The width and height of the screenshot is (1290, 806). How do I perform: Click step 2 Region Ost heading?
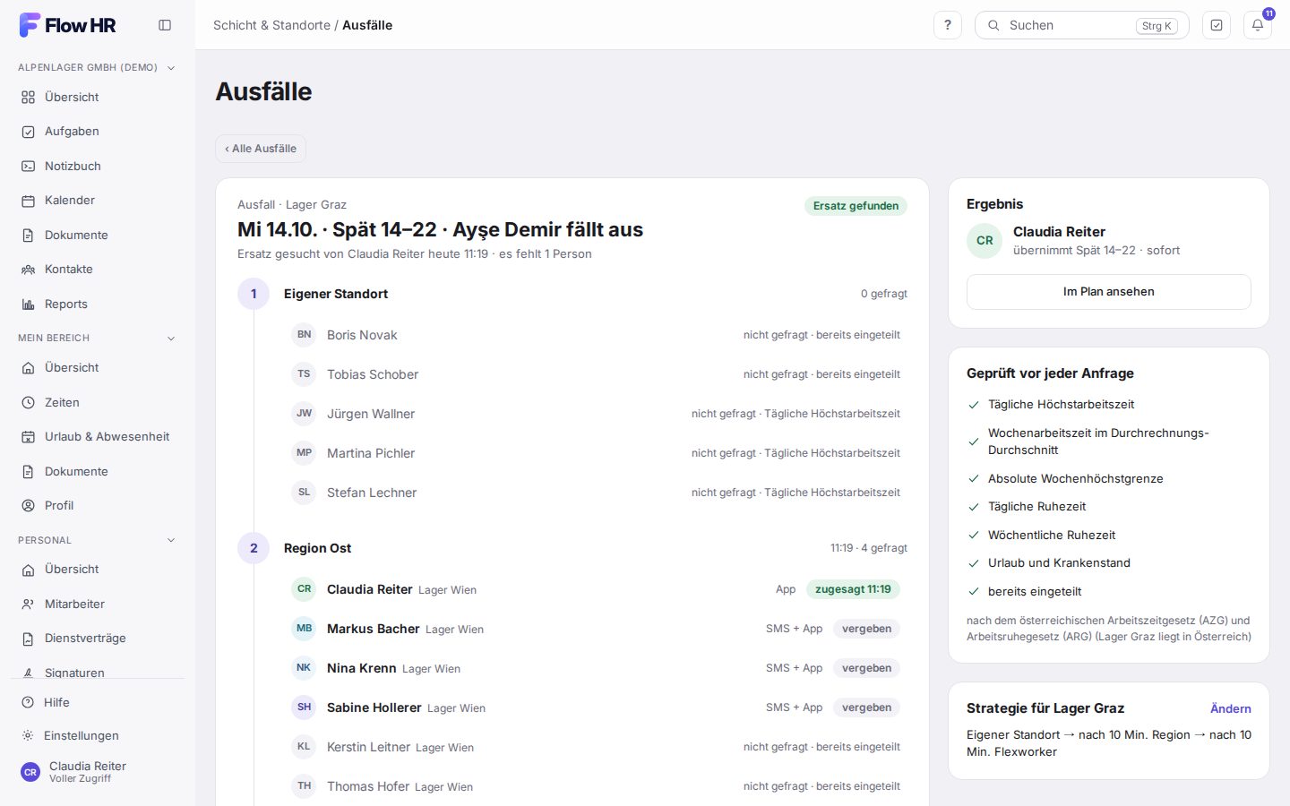coord(317,548)
